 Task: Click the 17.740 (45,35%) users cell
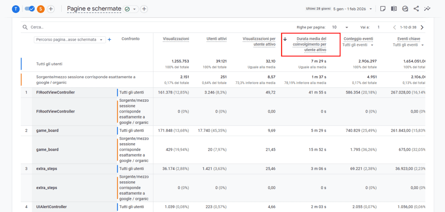click(212, 131)
